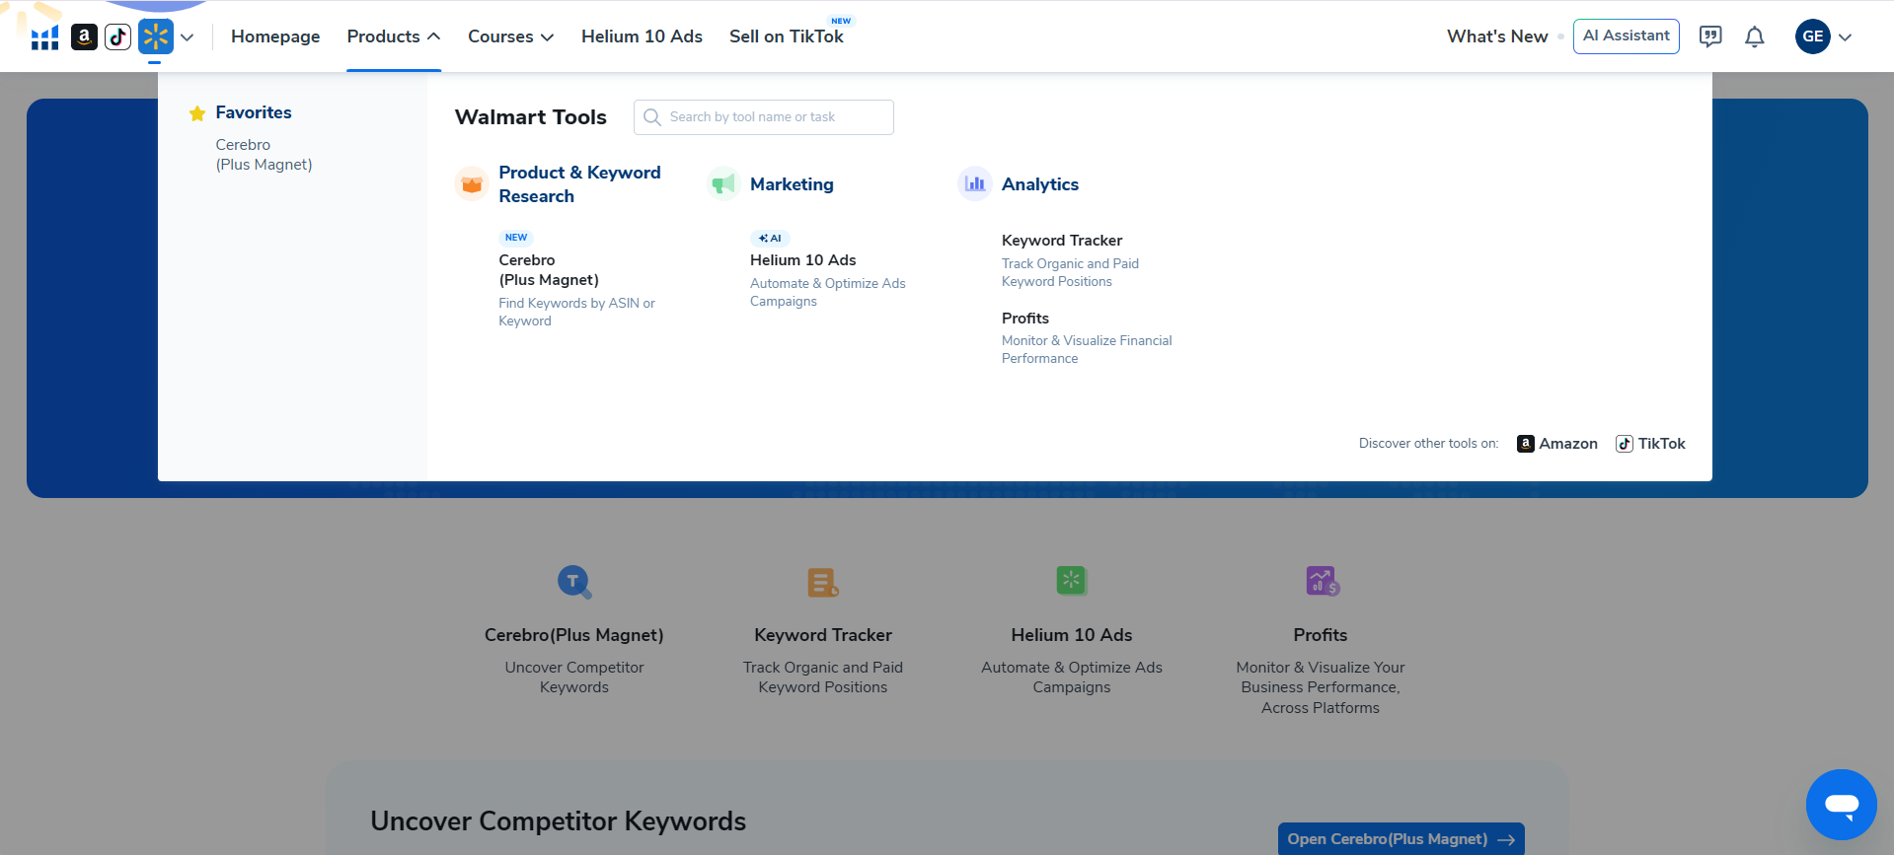
Task: Open Helium 10 Ads under Marketing
Action: (803, 260)
